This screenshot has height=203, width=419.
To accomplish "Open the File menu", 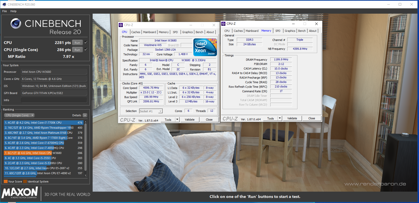I will (5, 11).
